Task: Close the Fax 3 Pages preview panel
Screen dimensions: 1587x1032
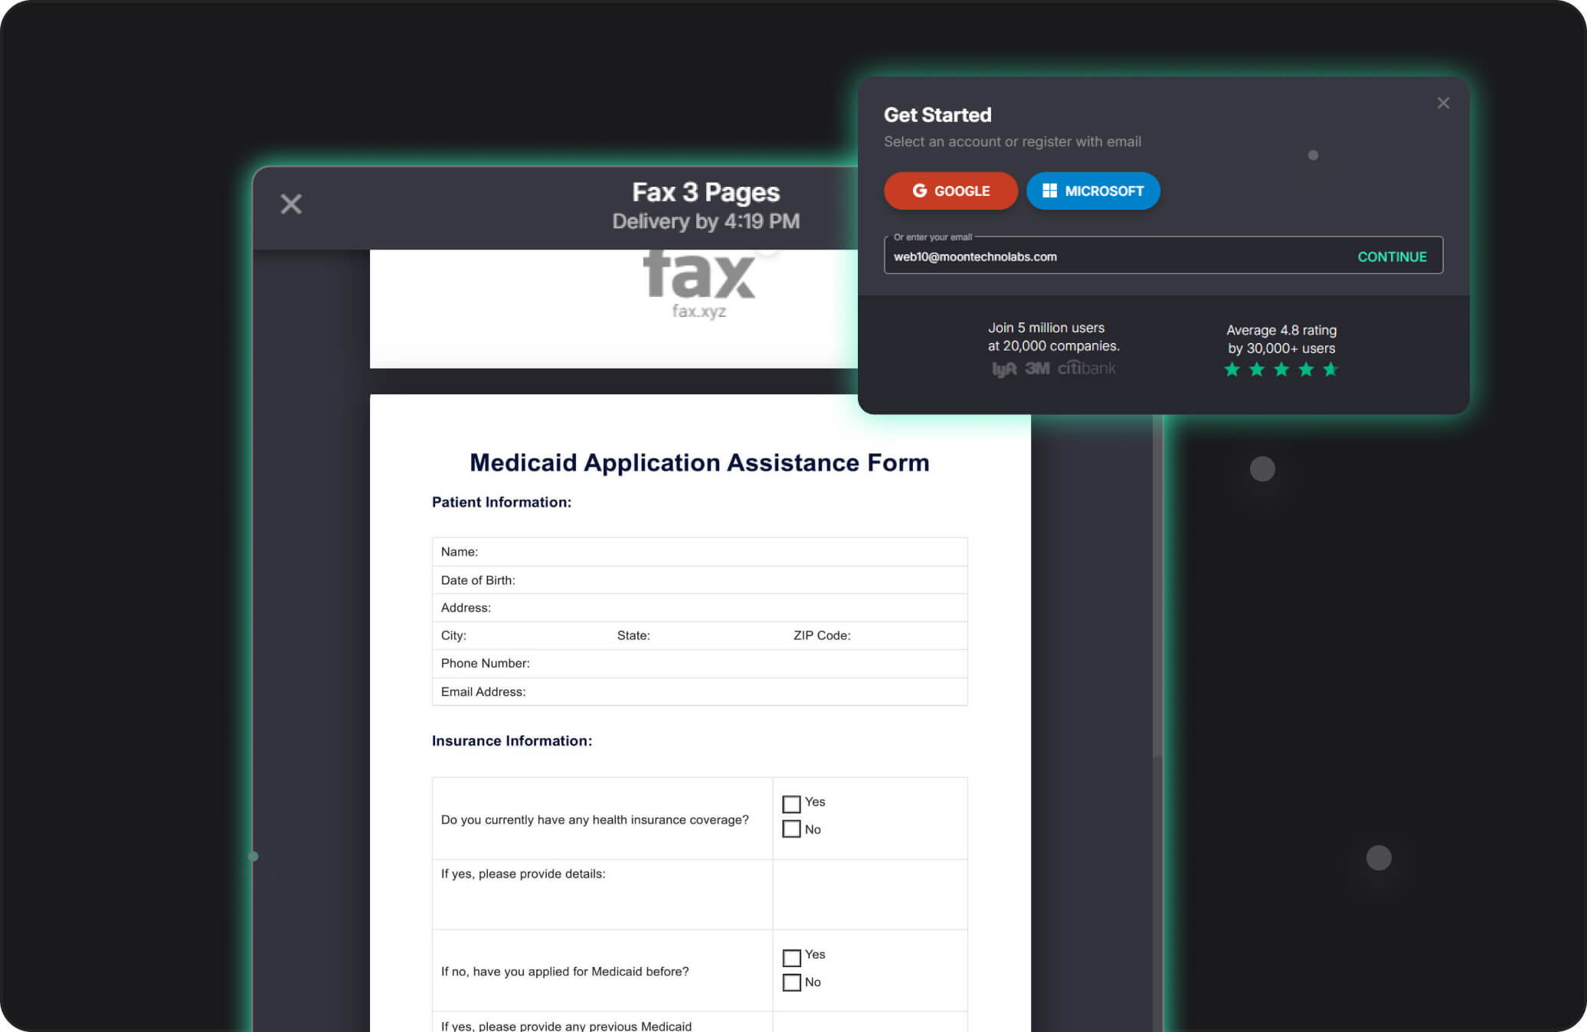Action: point(291,204)
